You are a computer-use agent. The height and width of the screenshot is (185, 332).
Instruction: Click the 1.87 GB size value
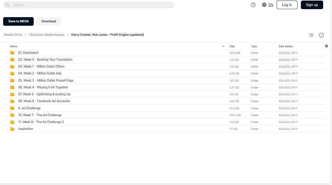234,81
